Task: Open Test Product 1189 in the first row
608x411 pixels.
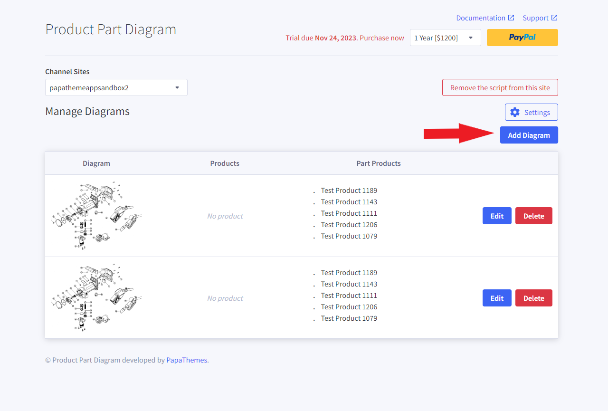Action: coord(349,190)
